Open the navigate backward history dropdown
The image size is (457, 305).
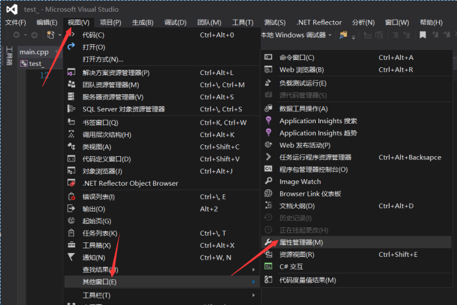point(25,35)
